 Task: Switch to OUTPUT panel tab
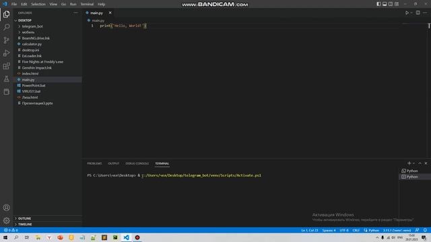pos(114,163)
